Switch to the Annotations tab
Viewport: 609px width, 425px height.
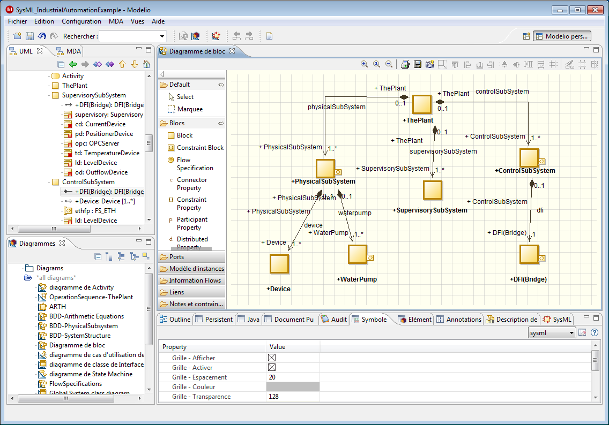tap(459, 319)
